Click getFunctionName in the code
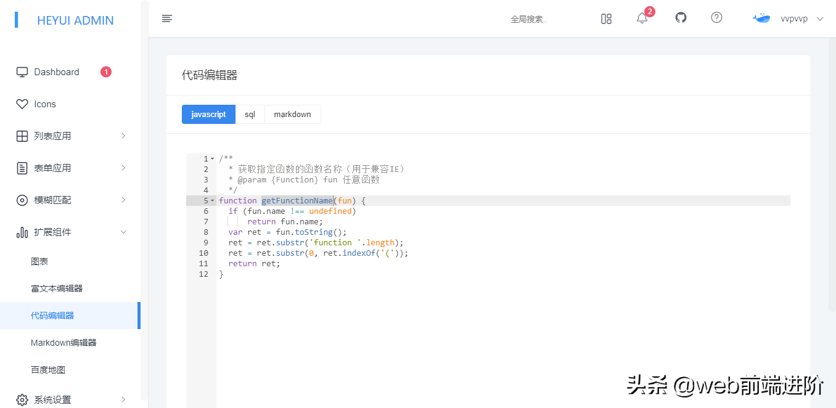Screen dimensions: 836x408 point(297,201)
